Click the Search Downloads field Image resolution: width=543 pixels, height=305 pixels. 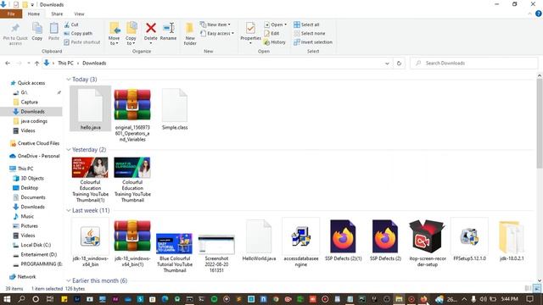[x=474, y=63]
